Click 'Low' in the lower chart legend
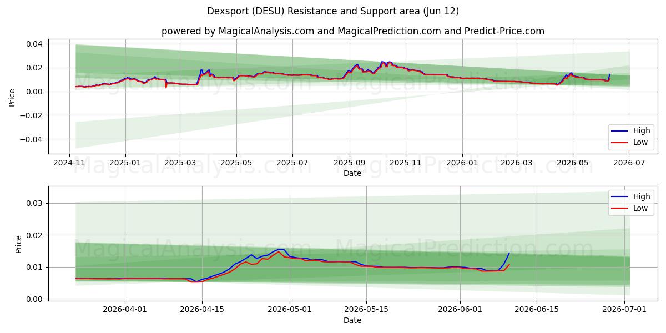The height and width of the screenshot is (333, 666). pos(640,208)
